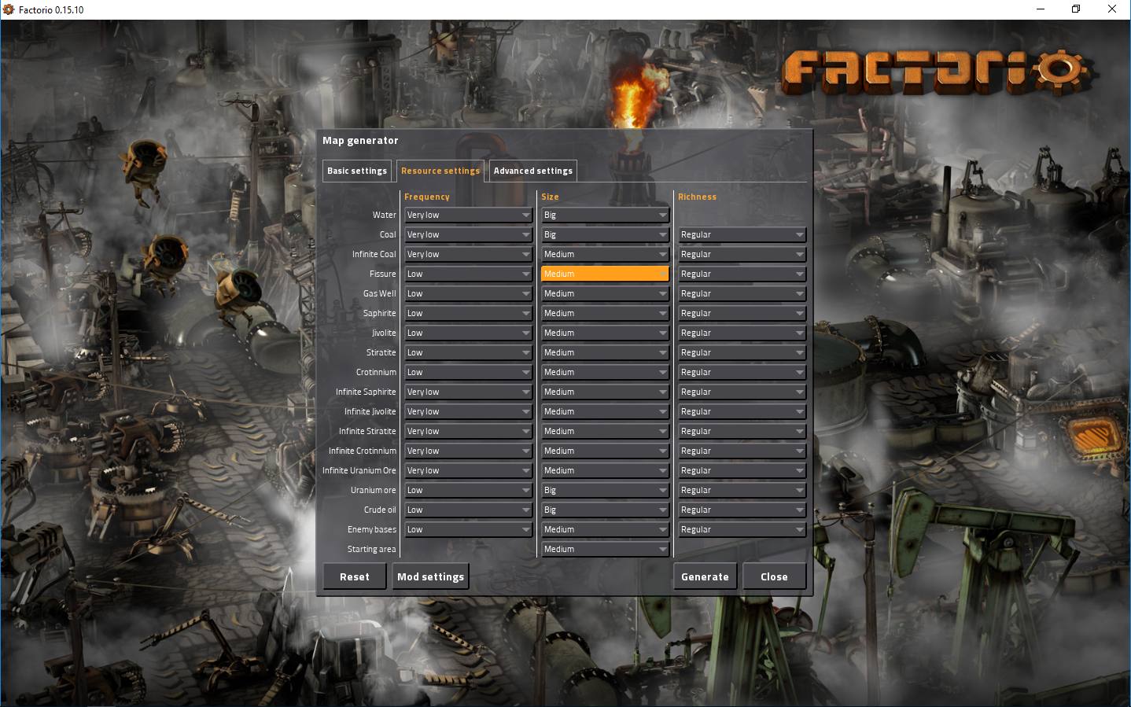Viewport: 1131px width, 707px height.
Task: Open the Advanced settings tab
Action: pyautogui.click(x=532, y=171)
